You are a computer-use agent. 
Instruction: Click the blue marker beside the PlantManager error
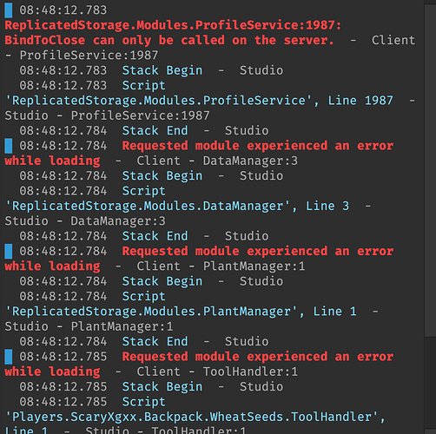(9, 251)
